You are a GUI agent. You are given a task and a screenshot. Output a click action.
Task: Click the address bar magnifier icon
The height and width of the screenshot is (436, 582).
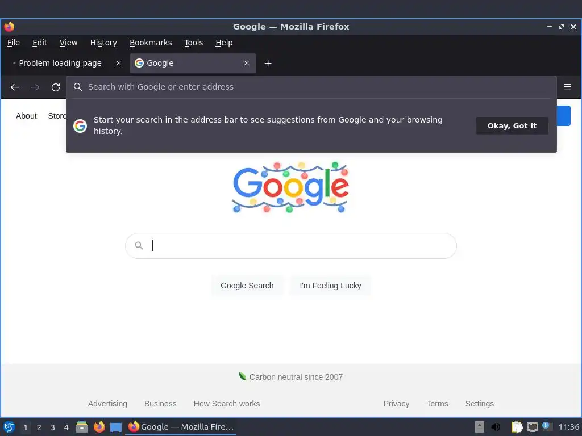click(x=77, y=87)
